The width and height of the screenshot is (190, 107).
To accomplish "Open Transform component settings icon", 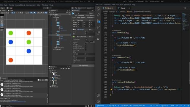I will (92, 20).
